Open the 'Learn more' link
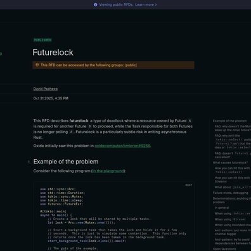Viewport: 251px width, 251px height. pyautogui.click(x=145, y=4)
